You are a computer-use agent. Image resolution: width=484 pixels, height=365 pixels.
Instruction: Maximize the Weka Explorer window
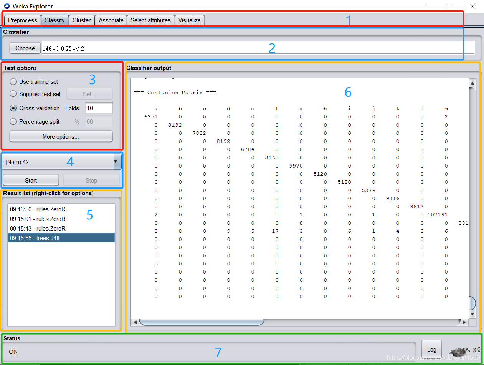[450, 6]
